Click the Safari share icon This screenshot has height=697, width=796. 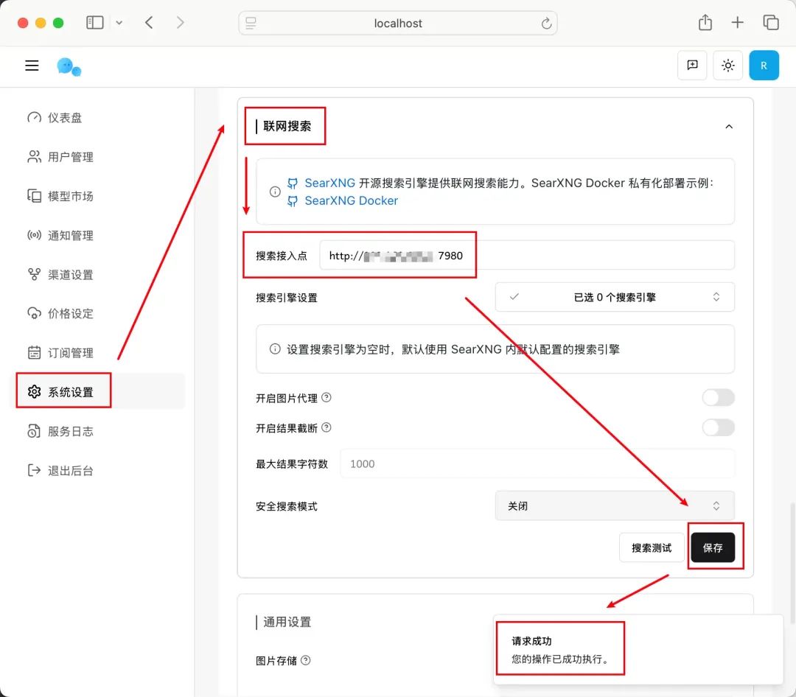(x=705, y=23)
